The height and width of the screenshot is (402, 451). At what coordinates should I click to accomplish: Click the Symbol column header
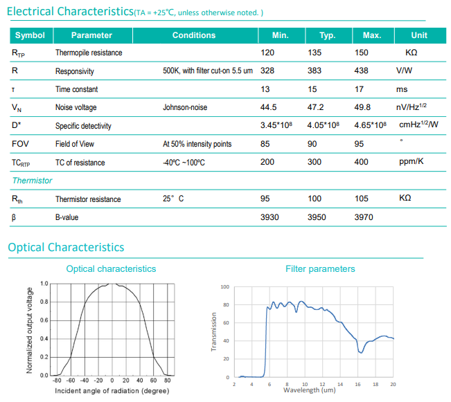point(30,35)
